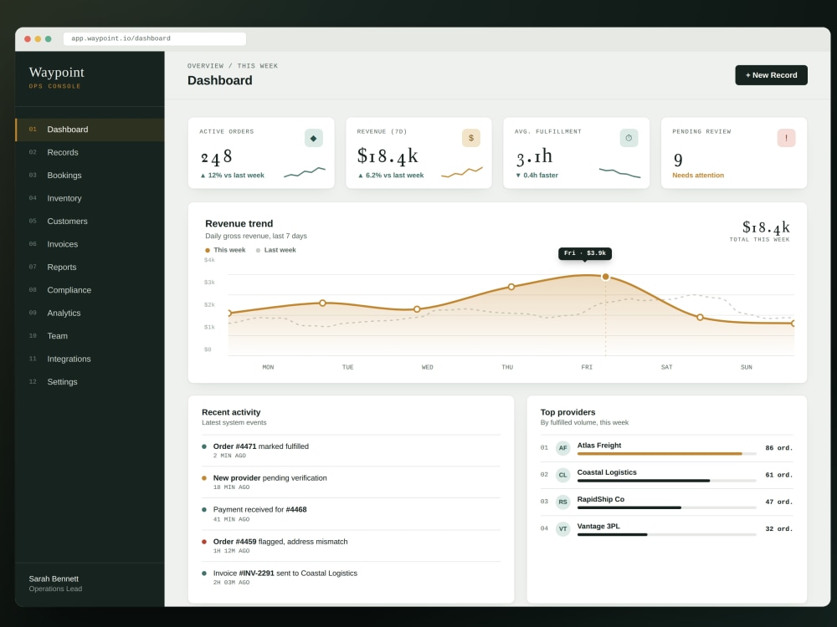
Task: Click green dot beside Order #4471 event
Action: click(x=204, y=446)
